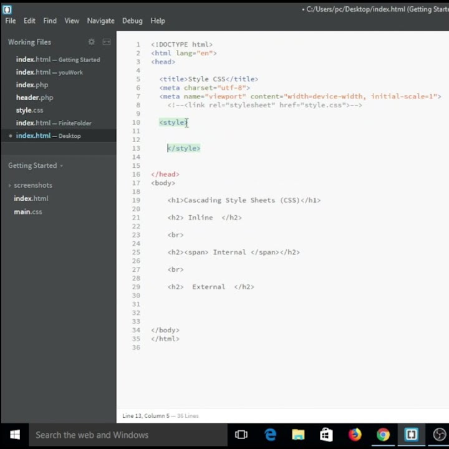Click the meta viewport line
The height and width of the screenshot is (449, 449).
click(300, 97)
